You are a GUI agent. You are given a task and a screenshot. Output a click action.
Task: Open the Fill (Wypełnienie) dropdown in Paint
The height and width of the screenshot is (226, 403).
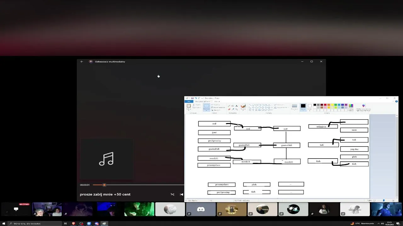point(281,107)
